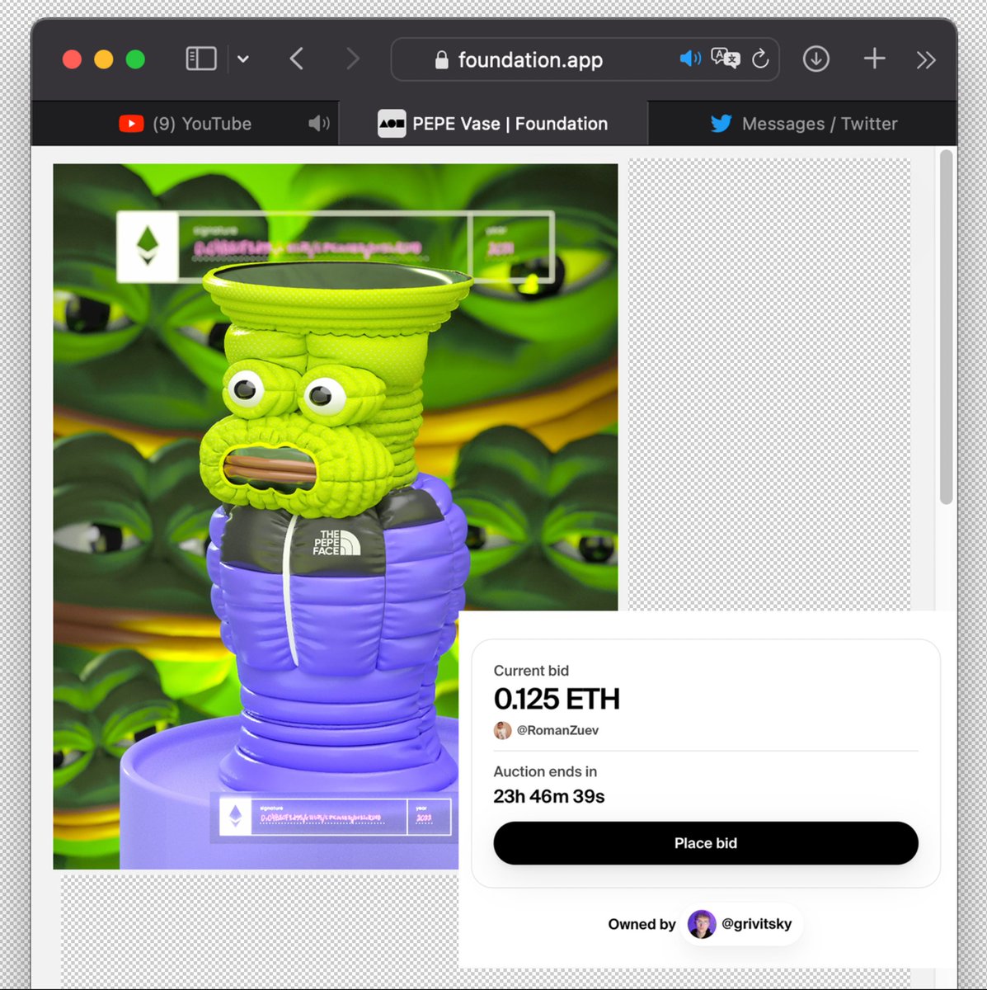Toggle the Safari sidebar icon

tap(201, 59)
